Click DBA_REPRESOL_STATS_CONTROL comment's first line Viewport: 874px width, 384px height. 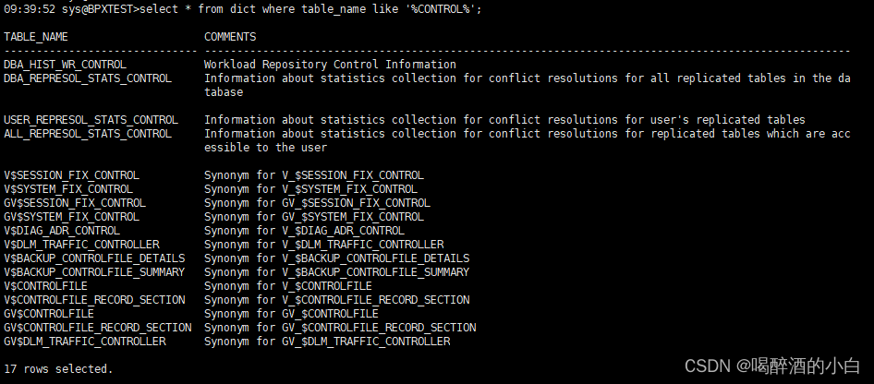tap(528, 78)
